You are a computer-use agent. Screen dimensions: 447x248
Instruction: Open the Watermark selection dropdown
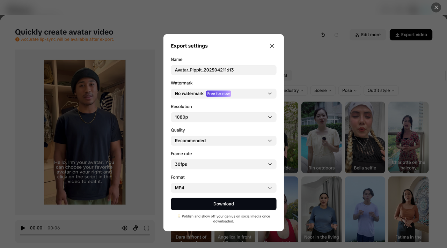270,93
